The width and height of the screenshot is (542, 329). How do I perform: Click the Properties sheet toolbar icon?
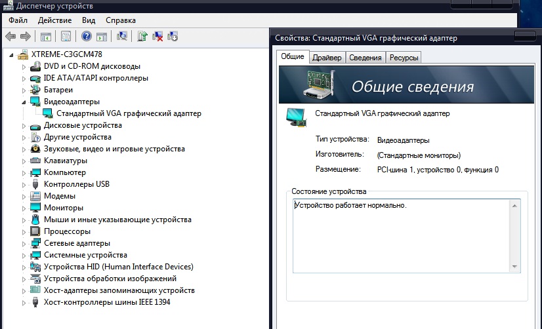[66, 36]
